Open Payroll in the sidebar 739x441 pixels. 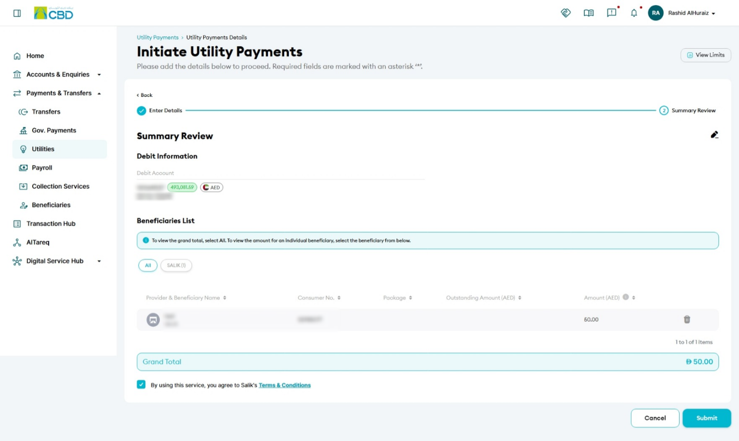point(42,167)
